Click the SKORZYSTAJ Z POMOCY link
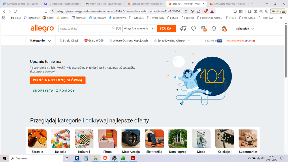The image size is (288, 162). tap(54, 91)
